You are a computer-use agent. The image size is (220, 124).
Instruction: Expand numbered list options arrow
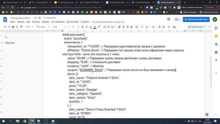click(x=156, y=27)
